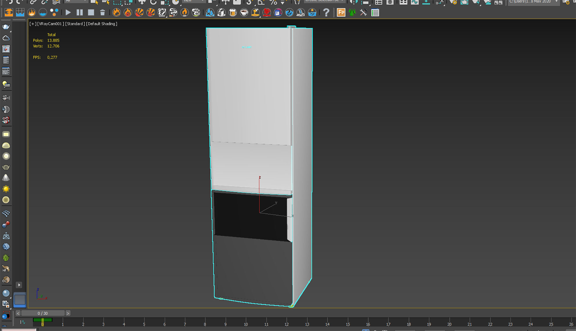The width and height of the screenshot is (576, 331).
Task: Select the beer mug preset icon
Action: 233,12
